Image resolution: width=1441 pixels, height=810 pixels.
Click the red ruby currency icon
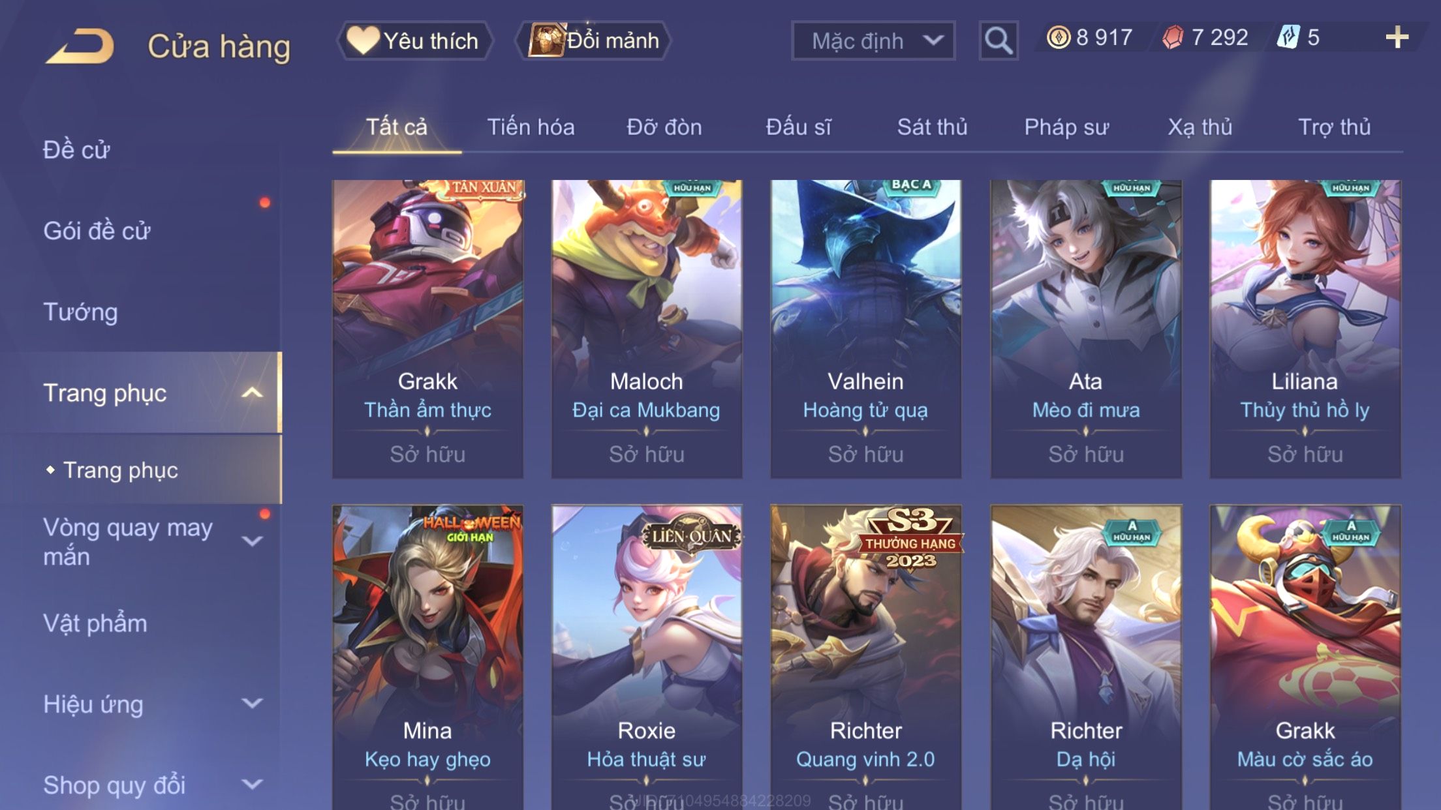[x=1173, y=38]
